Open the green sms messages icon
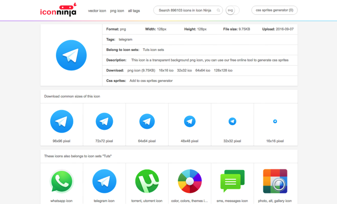The width and height of the screenshot is (337, 204). pos(233,181)
